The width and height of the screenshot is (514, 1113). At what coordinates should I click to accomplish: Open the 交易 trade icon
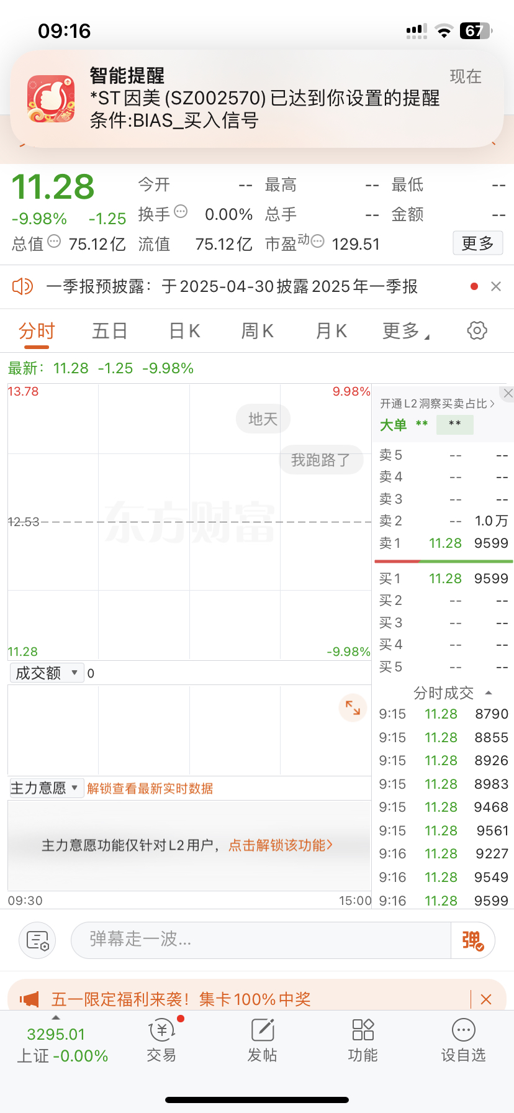tap(162, 1039)
